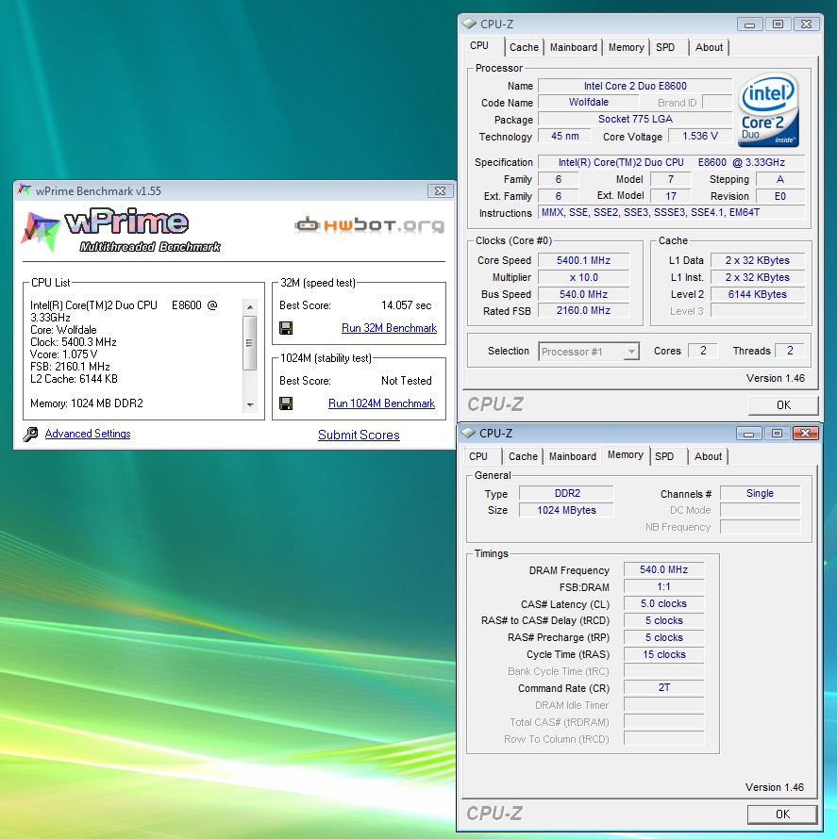Click the 45 nm technology field

(x=564, y=136)
